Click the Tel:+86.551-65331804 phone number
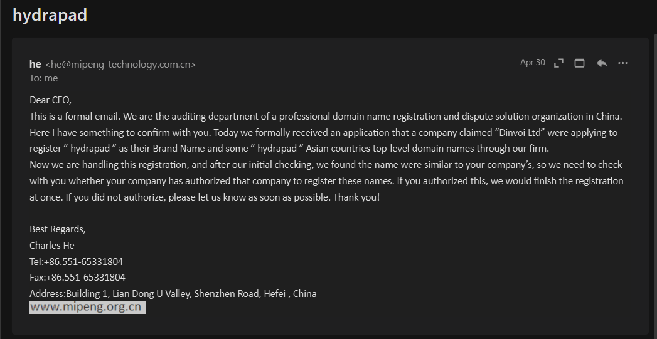Viewport: 657px width, 339px height. point(77,261)
